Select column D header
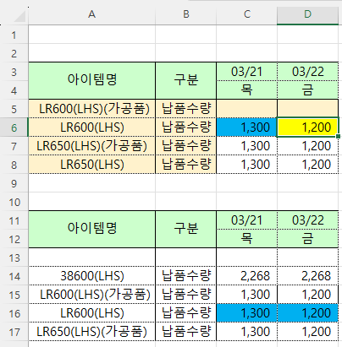342x347 pixels. click(308, 14)
